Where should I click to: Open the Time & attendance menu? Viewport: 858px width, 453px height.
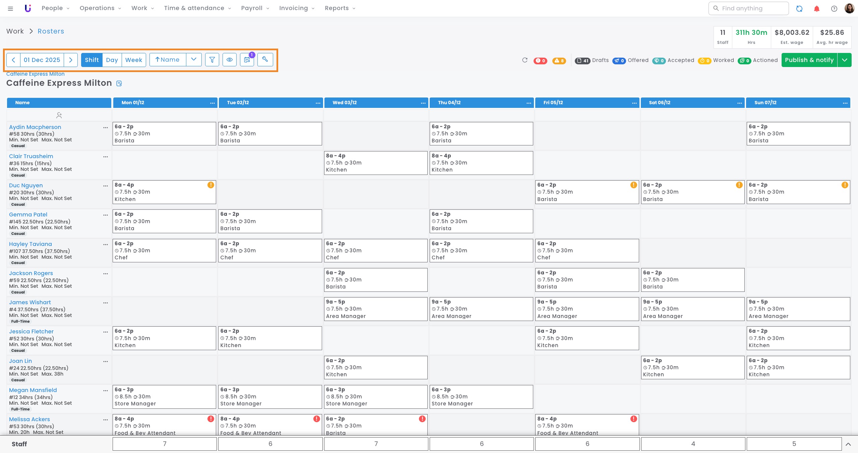tap(197, 8)
